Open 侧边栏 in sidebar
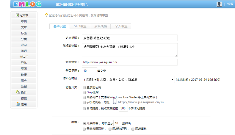Image resolution: width=235 pixels, height=135 pixels. [24, 57]
